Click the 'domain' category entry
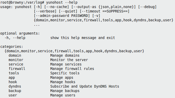 pos(15,55)
